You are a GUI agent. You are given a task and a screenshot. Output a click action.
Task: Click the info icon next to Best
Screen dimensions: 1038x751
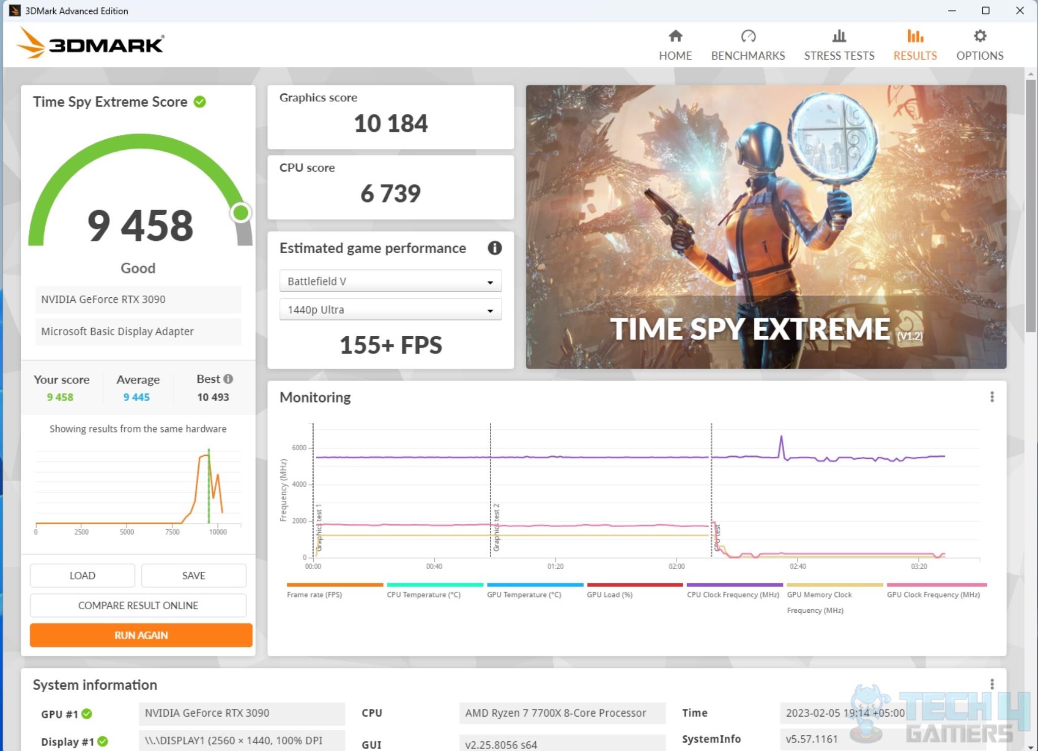[x=228, y=379]
